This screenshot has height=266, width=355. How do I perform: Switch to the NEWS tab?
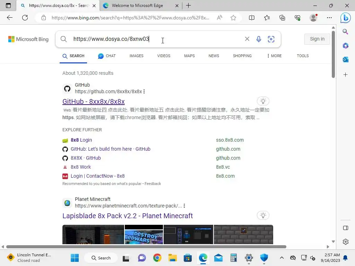(214, 56)
